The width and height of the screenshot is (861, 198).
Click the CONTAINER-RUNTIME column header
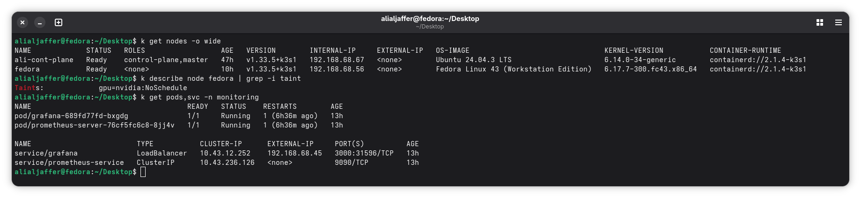point(745,50)
